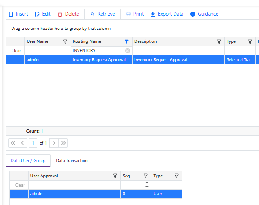Go to next page of grid
The width and height of the screenshot is (259, 205).
(54, 143)
